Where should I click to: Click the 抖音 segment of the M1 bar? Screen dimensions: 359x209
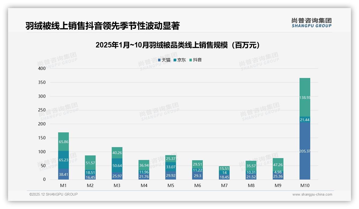(63, 141)
